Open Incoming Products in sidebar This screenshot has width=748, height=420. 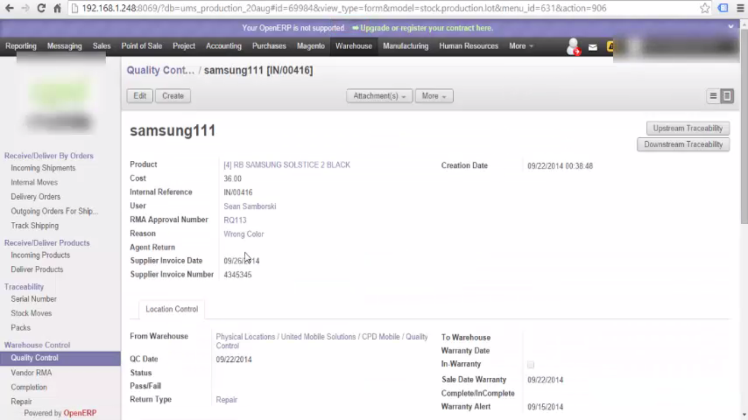(41, 255)
